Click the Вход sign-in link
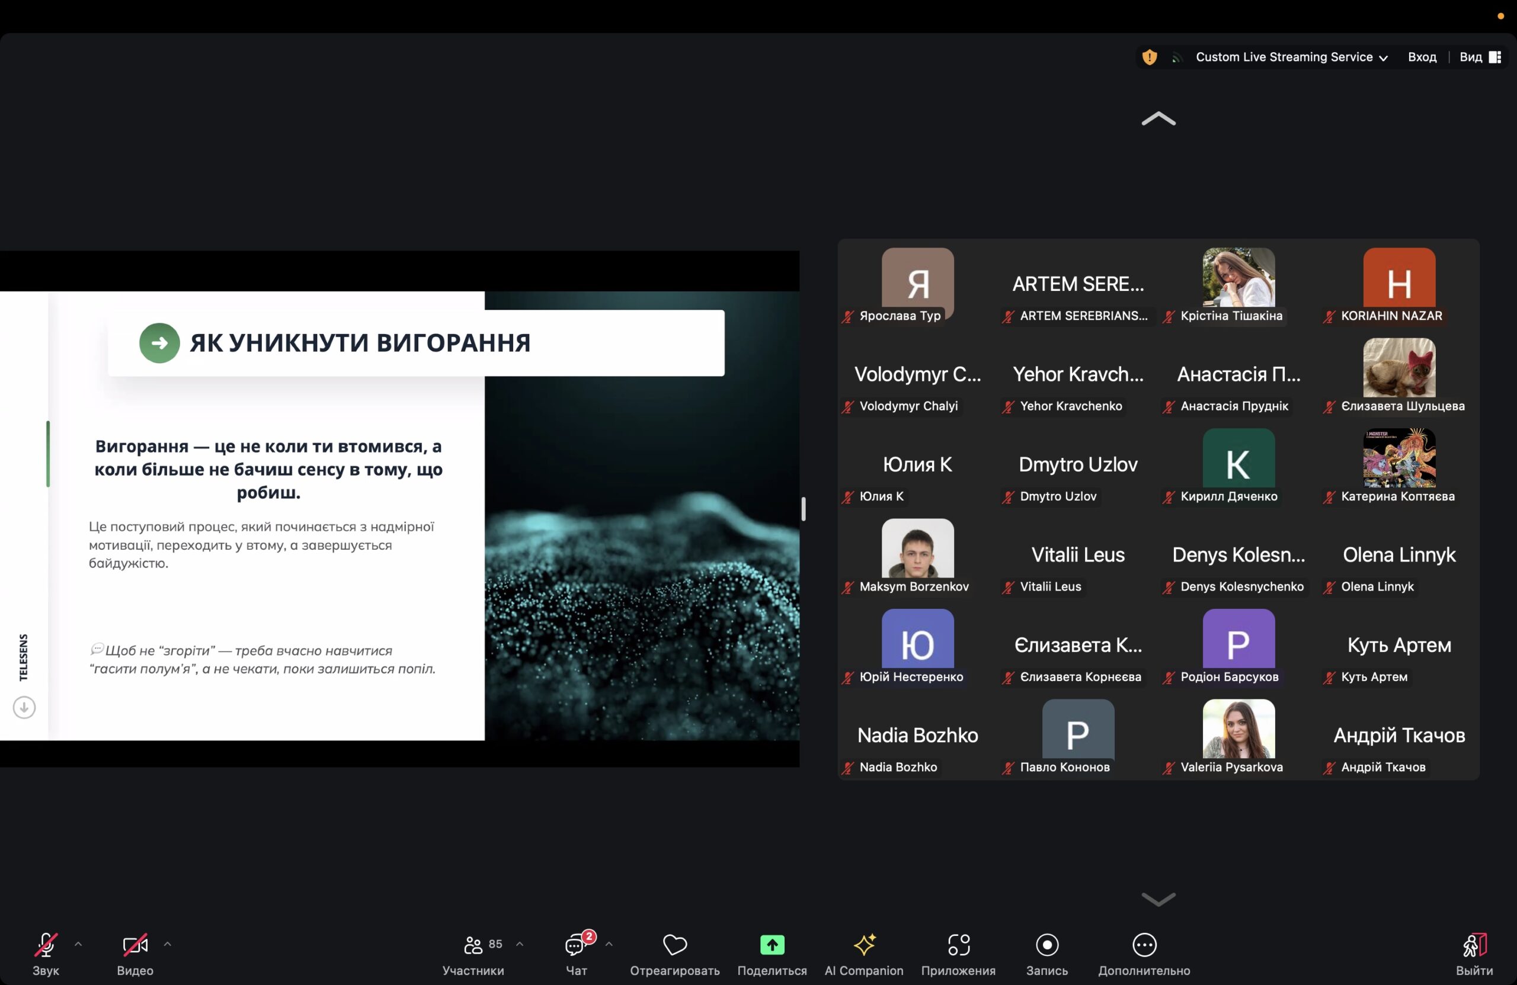Image resolution: width=1517 pixels, height=985 pixels. [1422, 57]
